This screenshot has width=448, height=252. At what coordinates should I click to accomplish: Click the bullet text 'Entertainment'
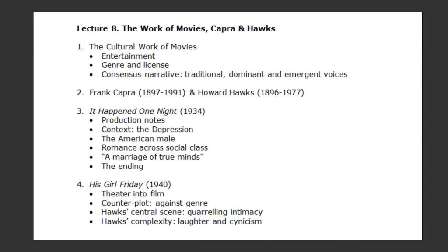[x=128, y=56]
